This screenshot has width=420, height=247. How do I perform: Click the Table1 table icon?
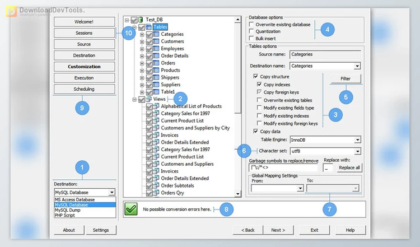coord(156,92)
